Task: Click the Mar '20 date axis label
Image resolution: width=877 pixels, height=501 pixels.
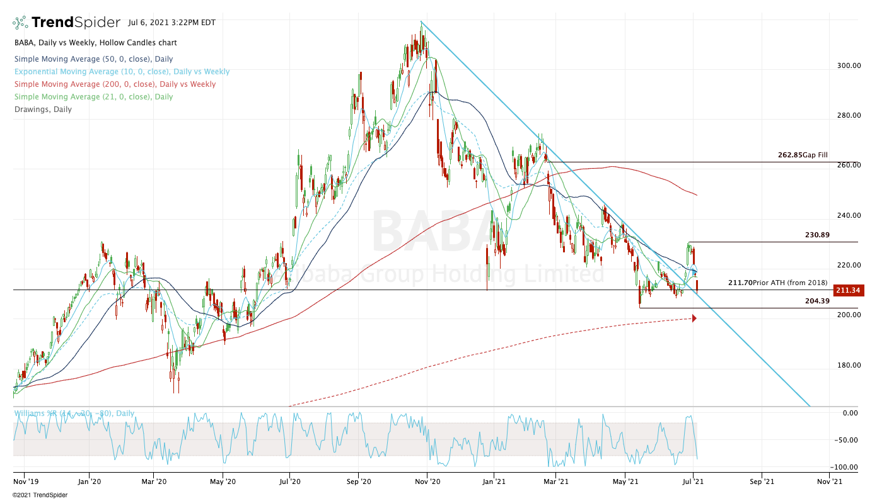Action: (x=153, y=481)
